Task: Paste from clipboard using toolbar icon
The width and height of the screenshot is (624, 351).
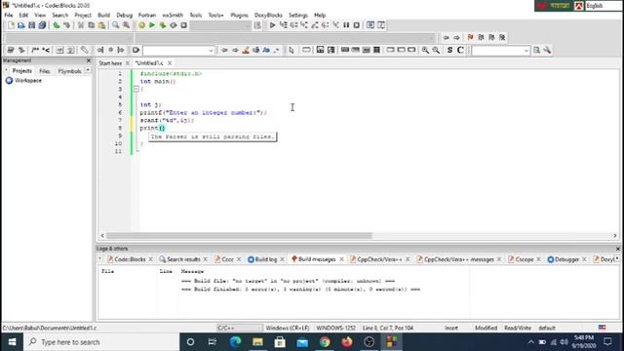Action: coord(101,25)
